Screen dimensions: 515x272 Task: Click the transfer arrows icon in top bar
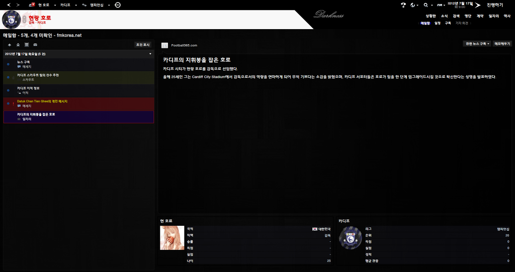pyautogui.click(x=84, y=5)
